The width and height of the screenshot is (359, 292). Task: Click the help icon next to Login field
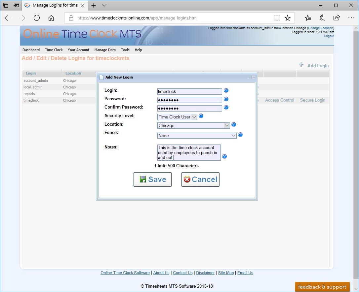pyautogui.click(x=226, y=90)
